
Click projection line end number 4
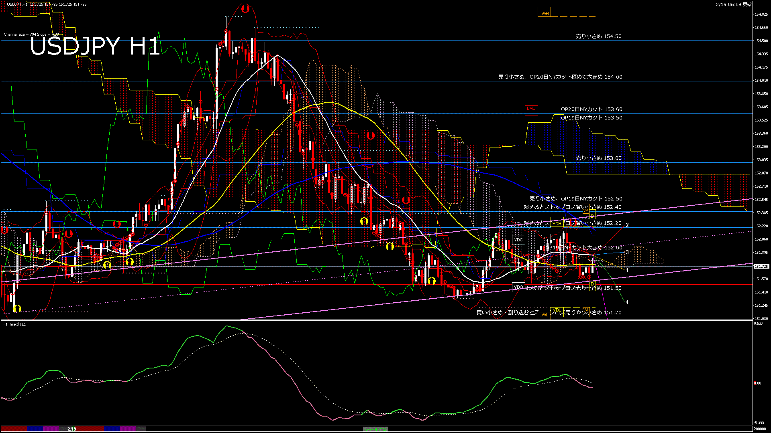[x=627, y=302]
